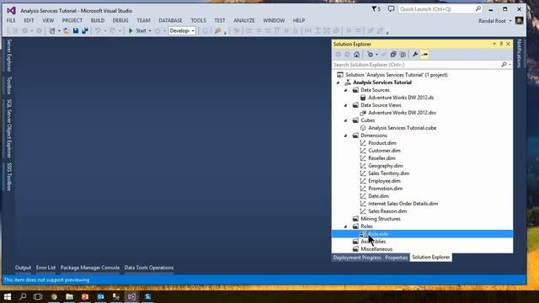The image size is (539, 303).
Task: Click the Windows Start button
Action: [8, 296]
